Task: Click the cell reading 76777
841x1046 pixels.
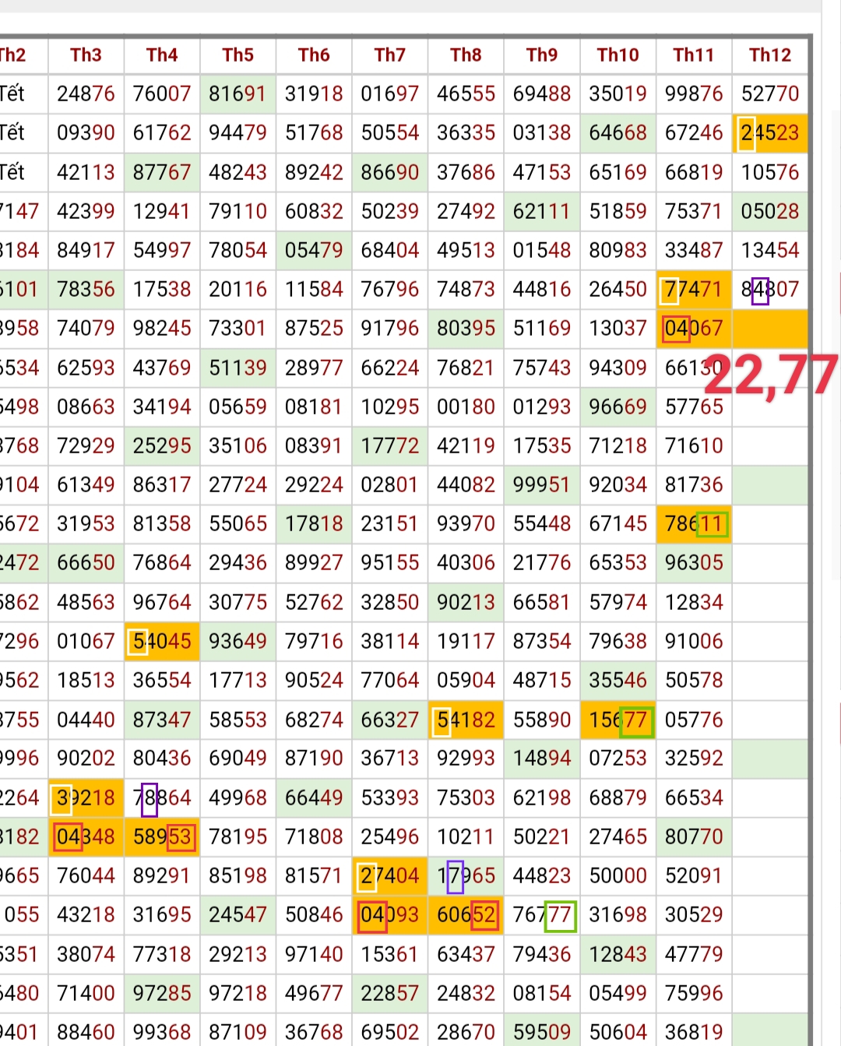Action: [x=542, y=914]
